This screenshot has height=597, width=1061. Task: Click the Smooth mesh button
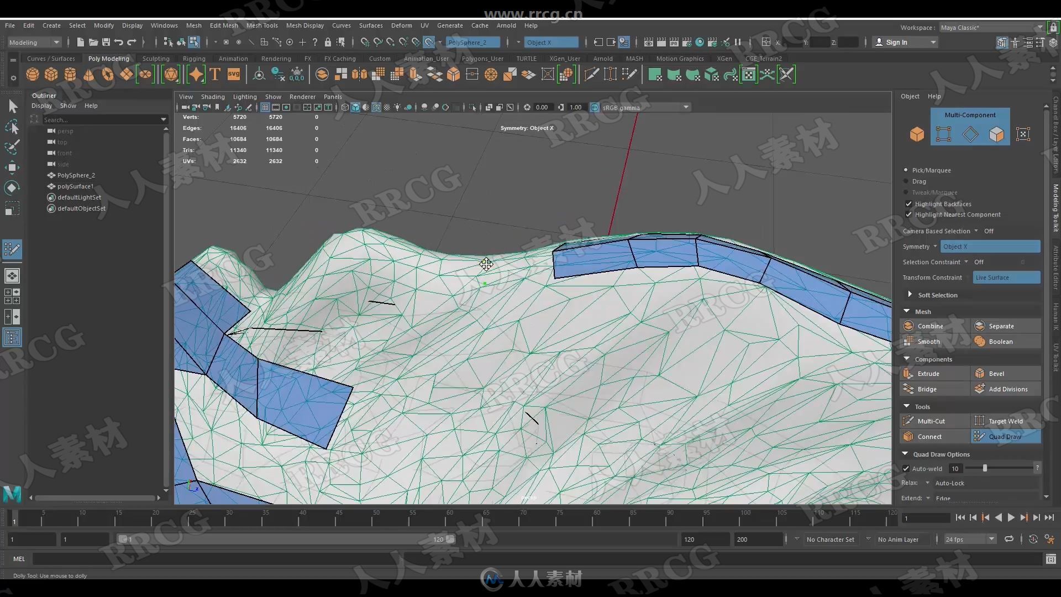point(928,341)
